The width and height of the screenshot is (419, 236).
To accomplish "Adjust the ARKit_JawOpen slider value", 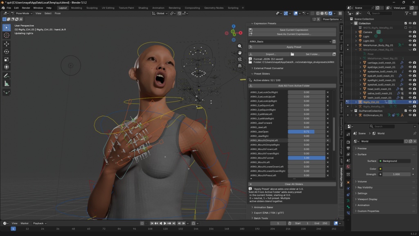I will (306, 132).
